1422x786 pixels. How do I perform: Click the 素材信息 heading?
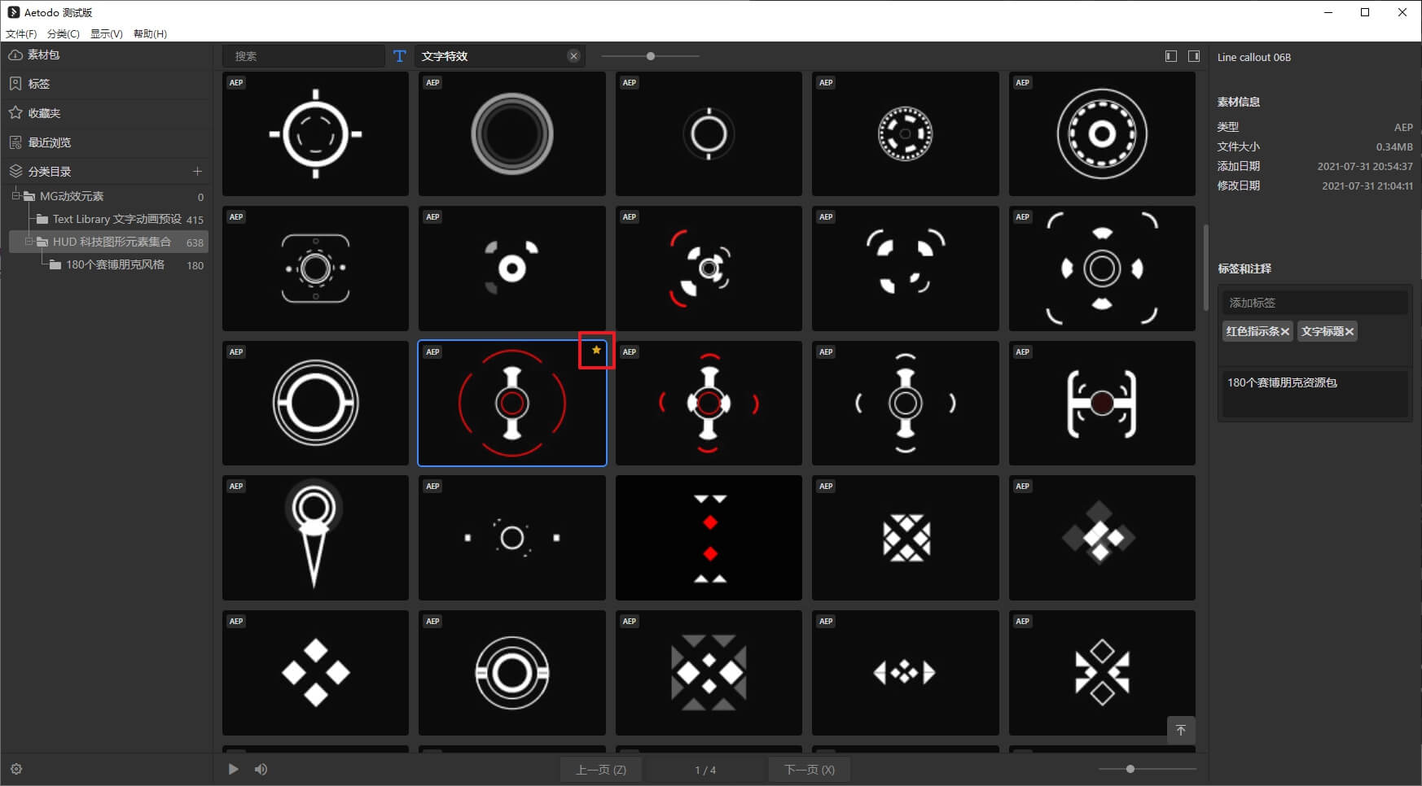pos(1239,102)
